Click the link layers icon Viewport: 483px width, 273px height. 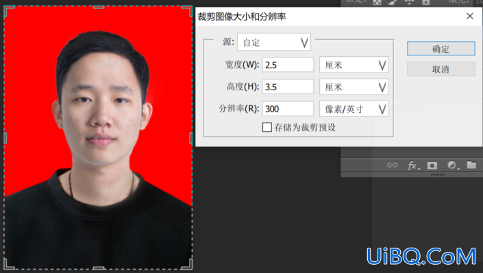point(392,165)
